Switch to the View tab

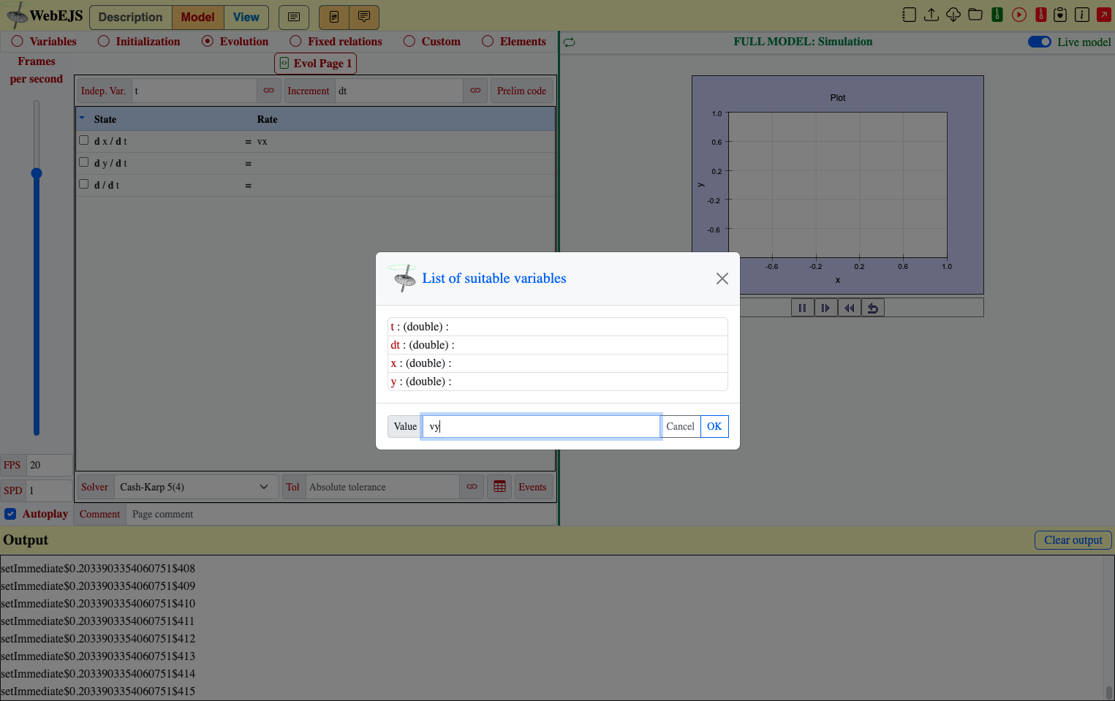point(246,17)
